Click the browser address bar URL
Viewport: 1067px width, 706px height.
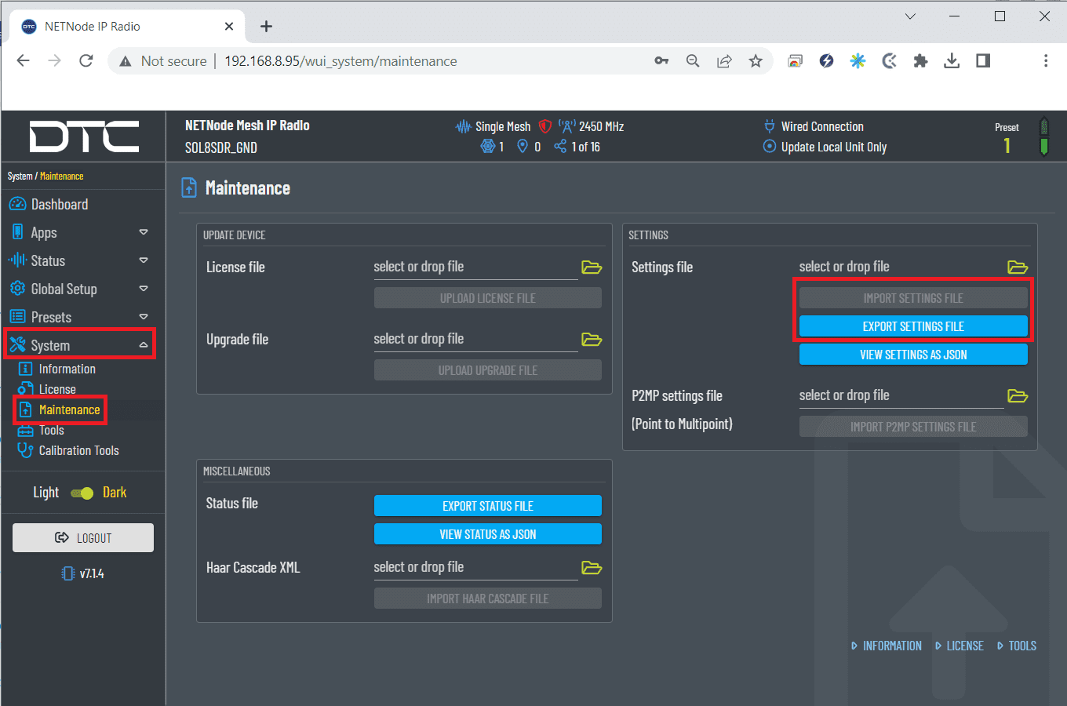click(x=340, y=61)
